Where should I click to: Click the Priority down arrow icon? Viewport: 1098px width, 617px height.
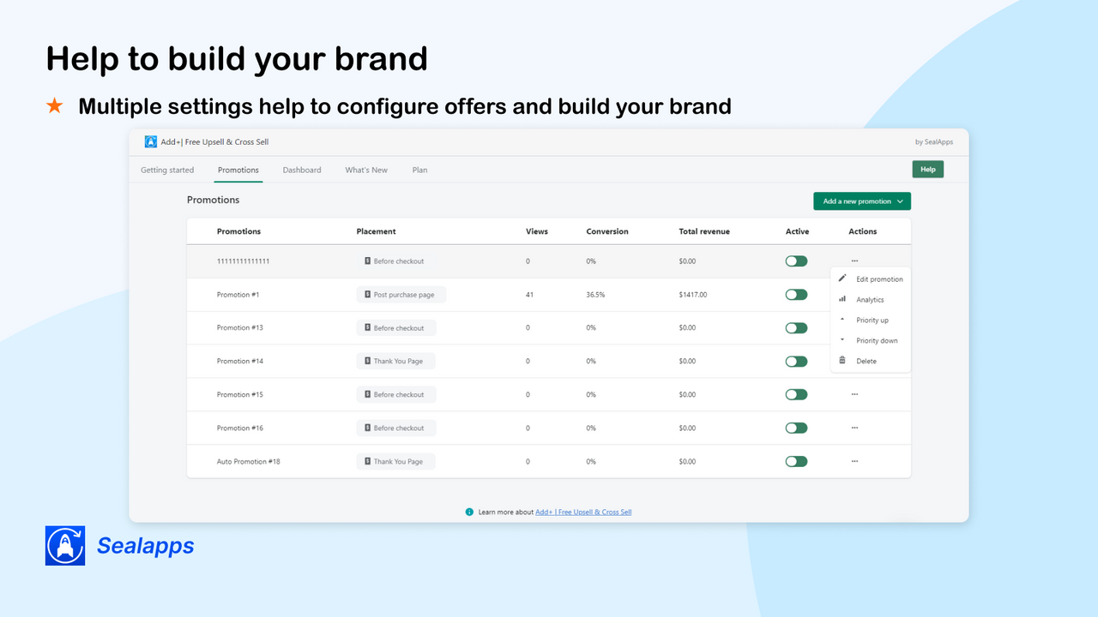point(842,340)
